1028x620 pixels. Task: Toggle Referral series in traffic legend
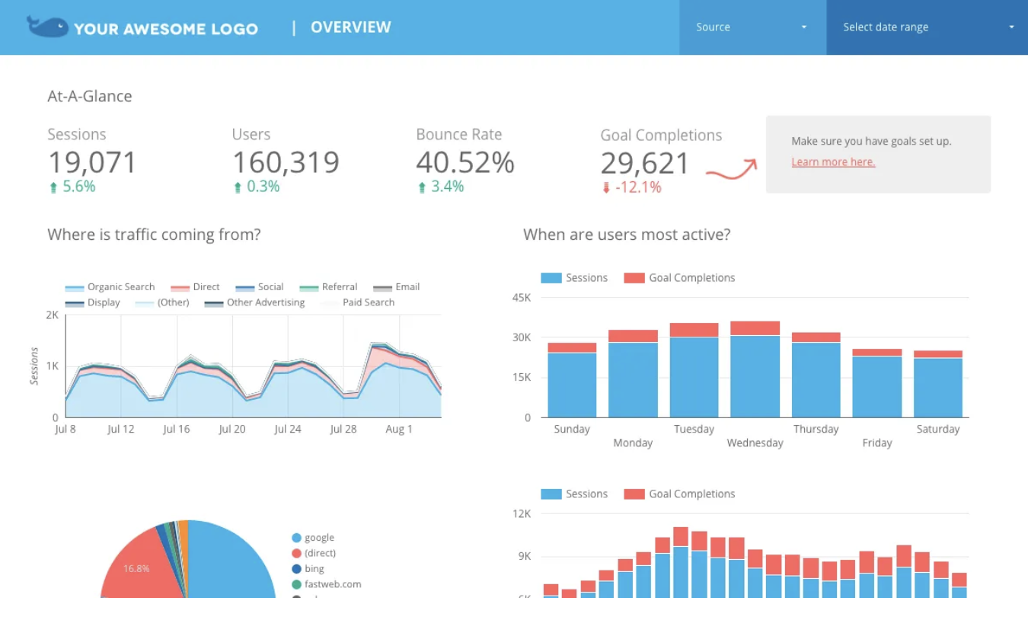(328, 287)
